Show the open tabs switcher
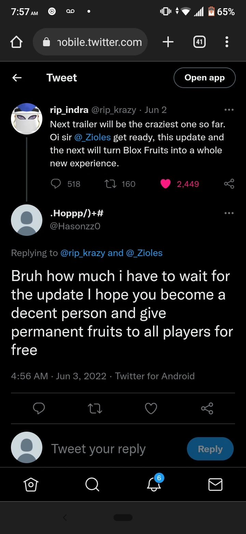 [200, 42]
